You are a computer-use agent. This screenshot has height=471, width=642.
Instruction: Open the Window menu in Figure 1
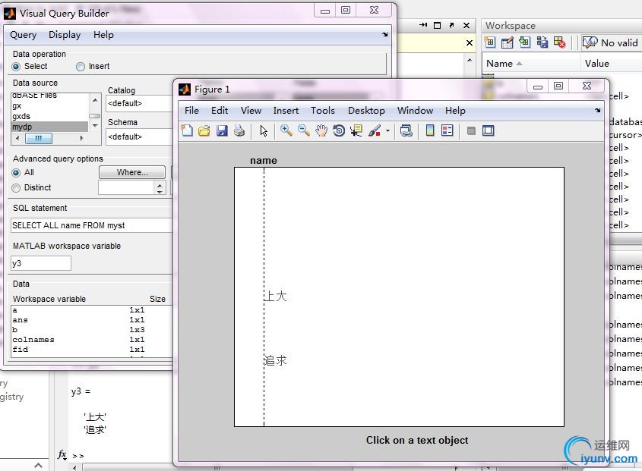click(x=415, y=111)
